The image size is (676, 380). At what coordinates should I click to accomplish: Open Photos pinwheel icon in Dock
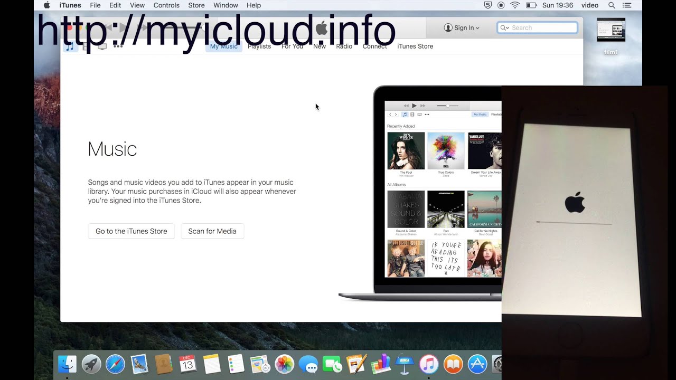pyautogui.click(x=284, y=364)
